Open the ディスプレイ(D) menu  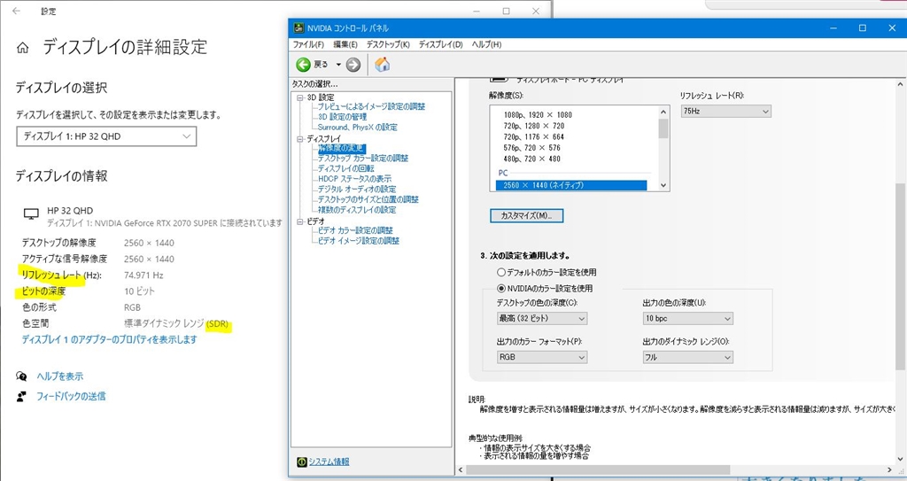coord(441,44)
